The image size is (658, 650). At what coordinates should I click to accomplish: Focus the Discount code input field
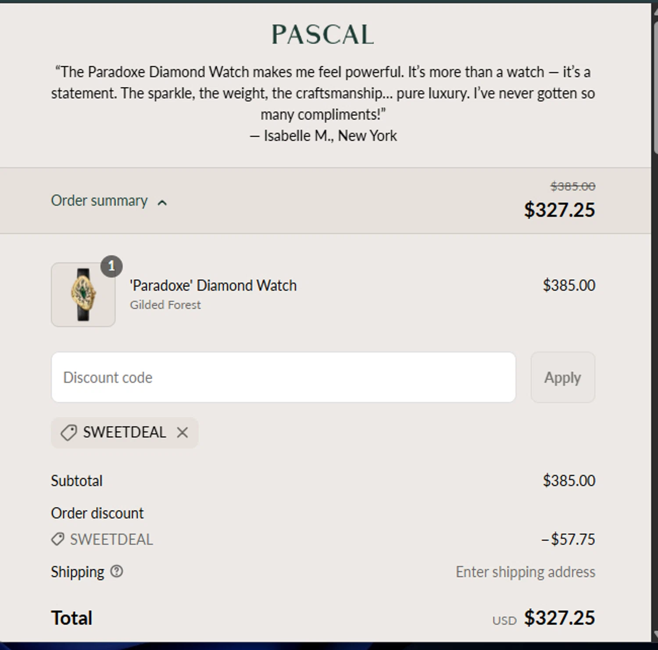283,377
